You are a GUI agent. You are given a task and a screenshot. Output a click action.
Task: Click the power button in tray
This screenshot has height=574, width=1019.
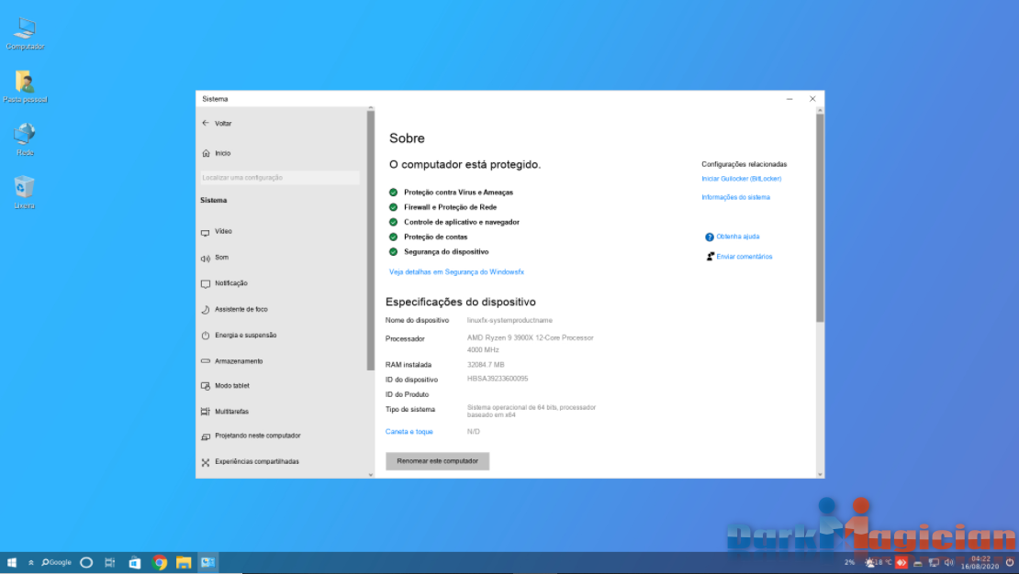tap(1009, 563)
